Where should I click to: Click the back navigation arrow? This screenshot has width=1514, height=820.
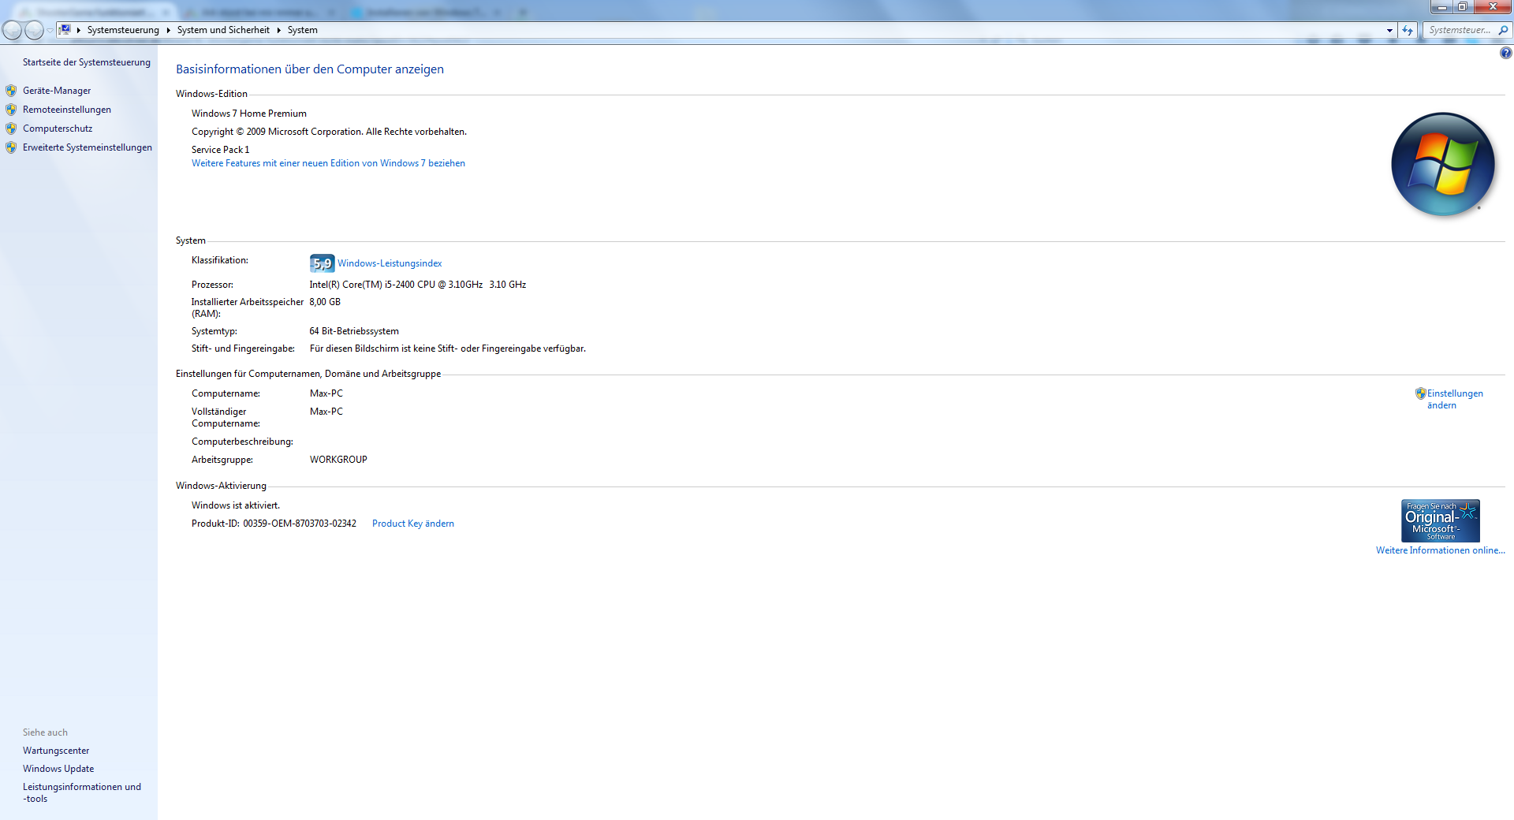pos(13,30)
